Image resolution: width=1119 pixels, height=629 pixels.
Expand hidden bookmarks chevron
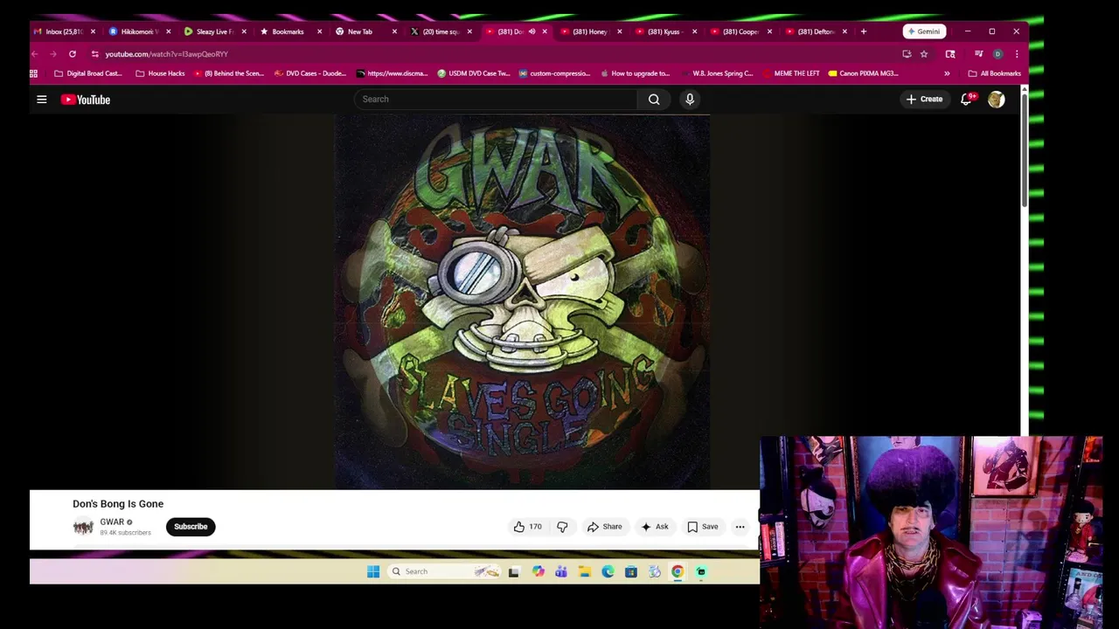coord(947,73)
